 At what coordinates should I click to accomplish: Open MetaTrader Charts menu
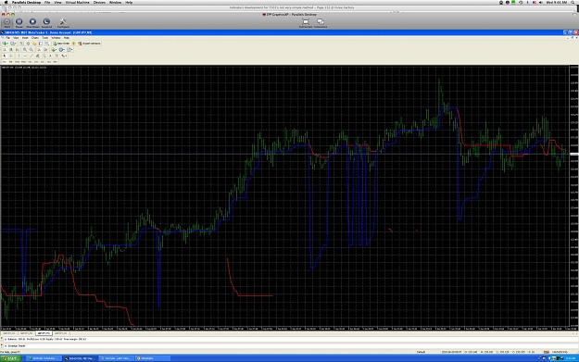tap(35, 38)
